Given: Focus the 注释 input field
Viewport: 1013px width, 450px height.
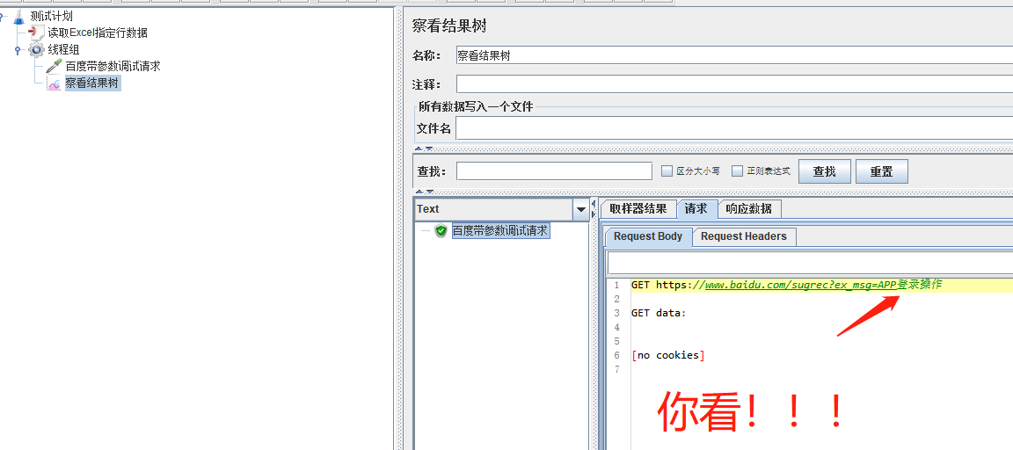Looking at the screenshot, I should click(x=734, y=84).
